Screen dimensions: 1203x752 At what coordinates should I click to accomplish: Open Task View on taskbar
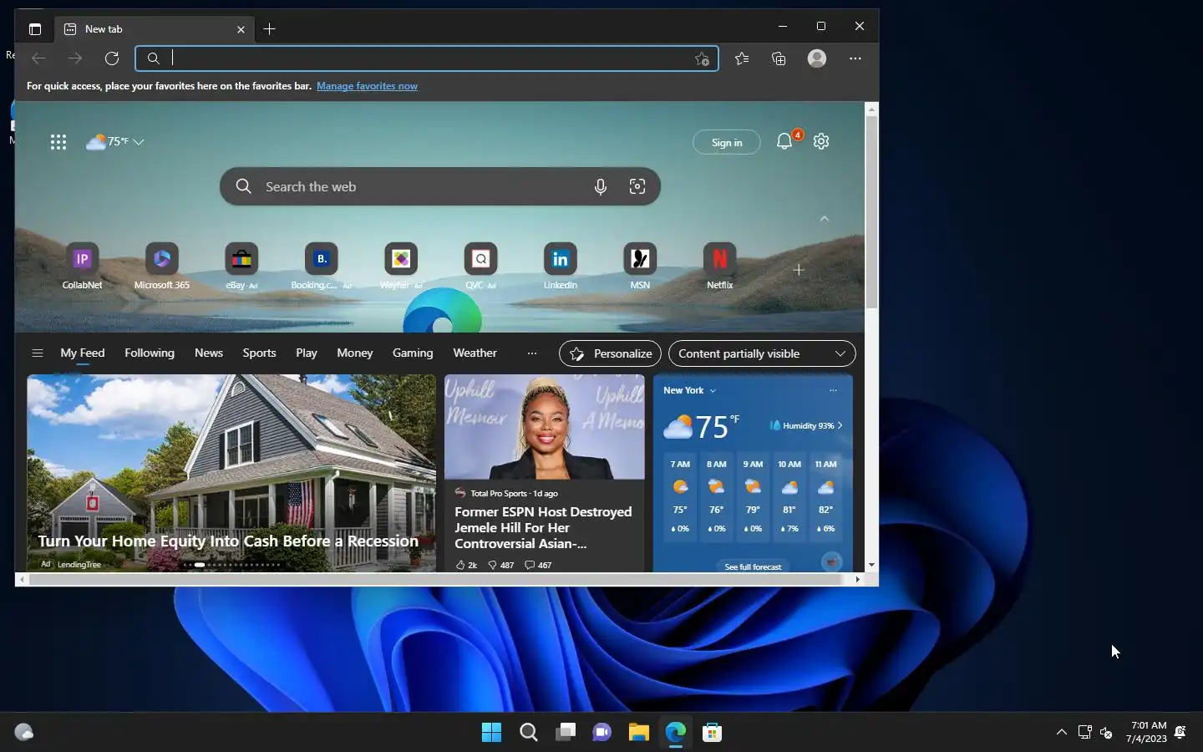[566, 733]
